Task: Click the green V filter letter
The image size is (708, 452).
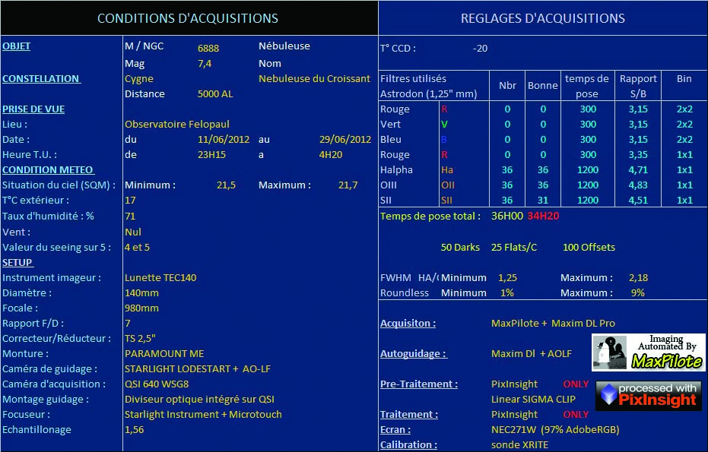Action: click(x=444, y=124)
